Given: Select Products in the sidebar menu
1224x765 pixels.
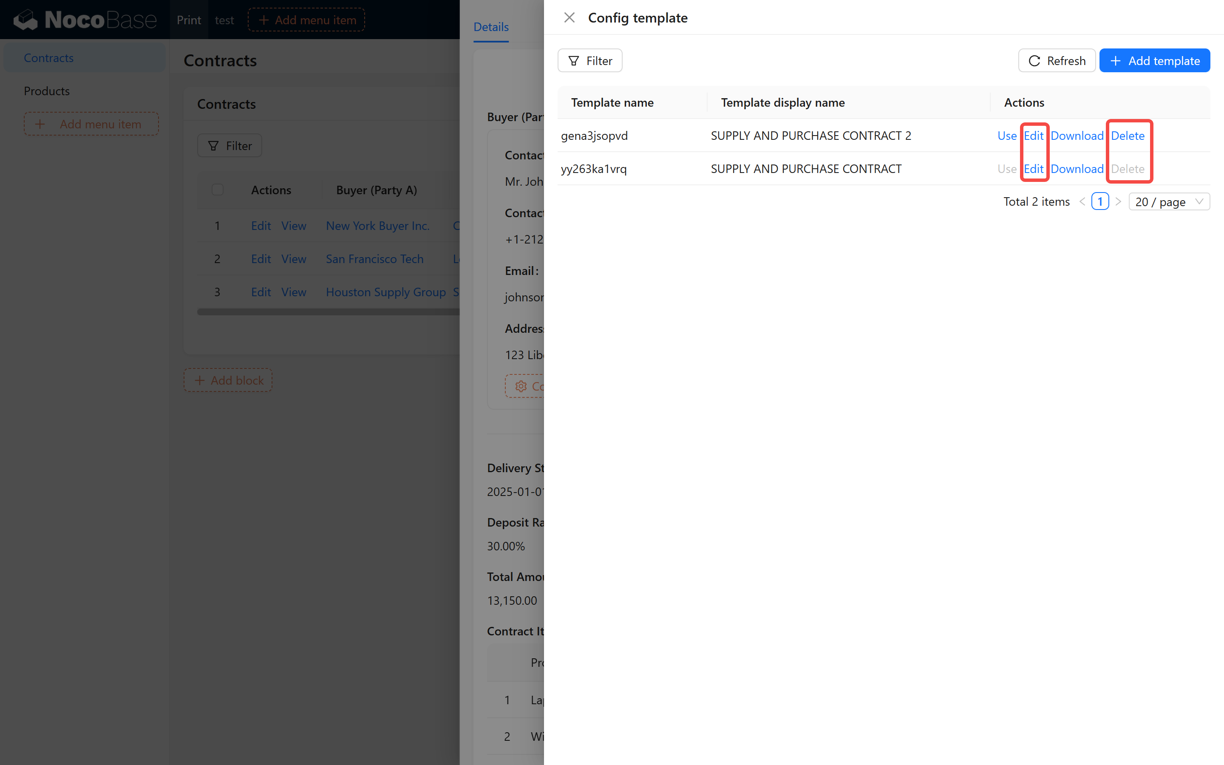Looking at the screenshot, I should coord(46,91).
